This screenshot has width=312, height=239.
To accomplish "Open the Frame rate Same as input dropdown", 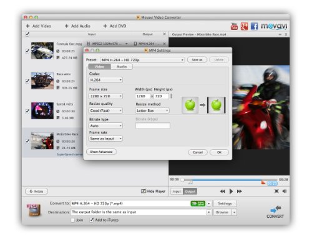I will (x=105, y=139).
